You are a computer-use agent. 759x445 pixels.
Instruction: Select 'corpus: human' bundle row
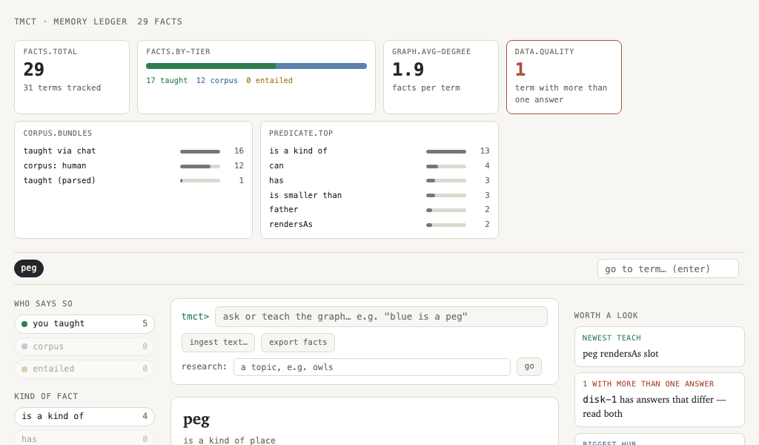tap(133, 165)
